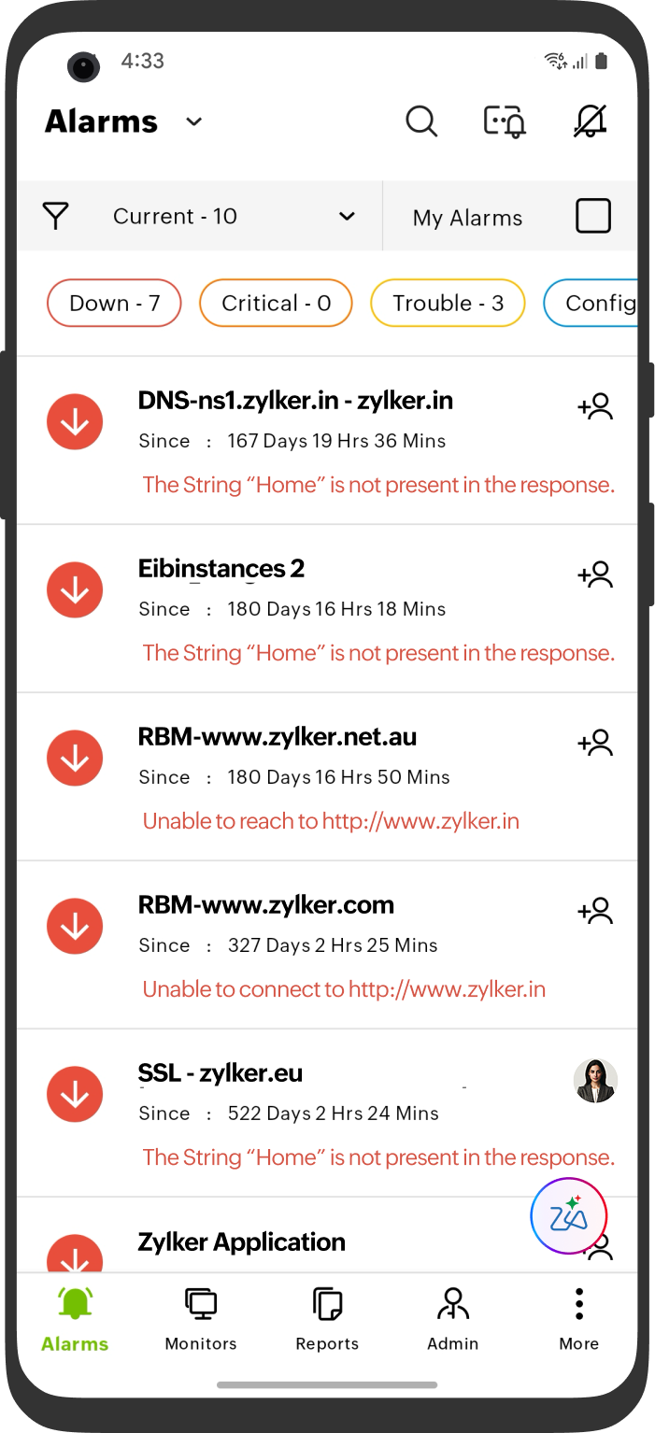Tap the red down status icon for RBM-www.zylker.com

tap(75, 926)
